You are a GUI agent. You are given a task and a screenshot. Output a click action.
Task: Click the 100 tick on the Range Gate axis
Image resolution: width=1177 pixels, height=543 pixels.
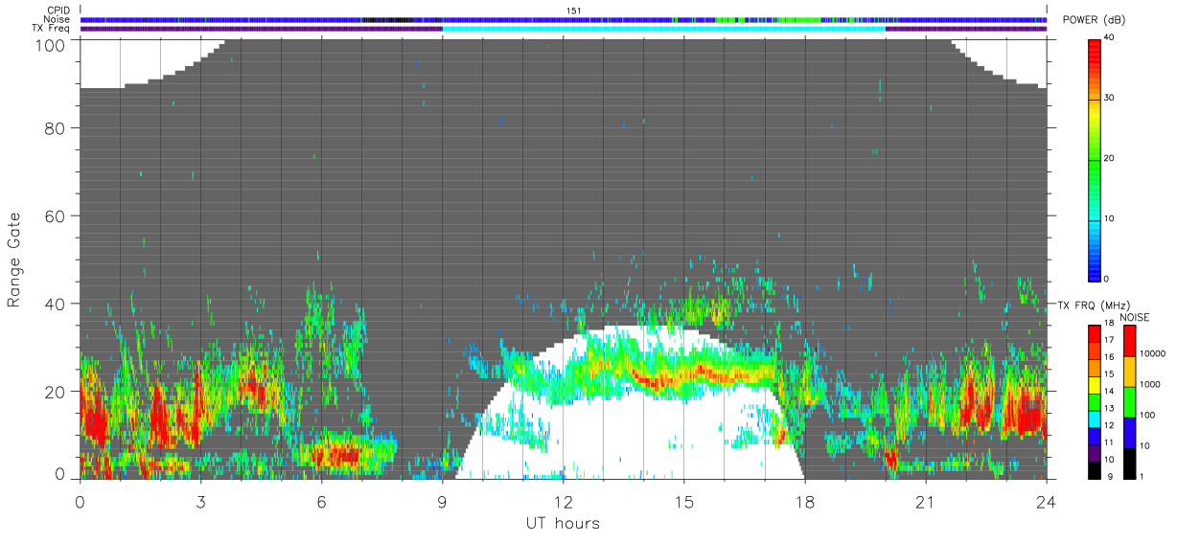click(51, 45)
